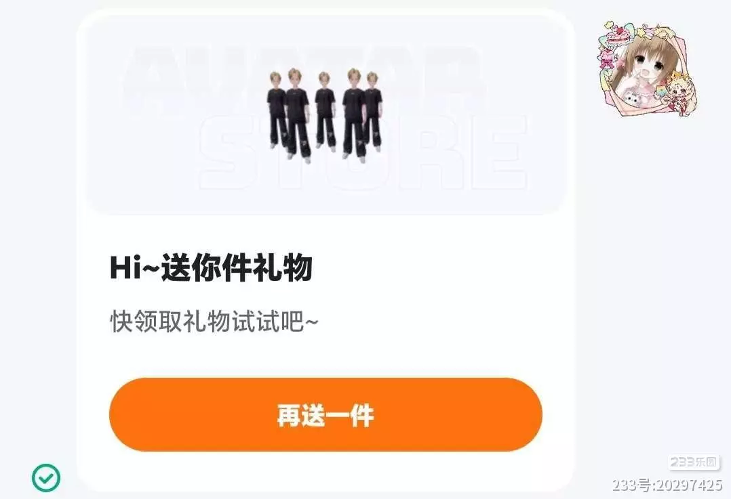The image size is (731, 499).
Task: Open the anime girl profile avatar
Action: [646, 69]
